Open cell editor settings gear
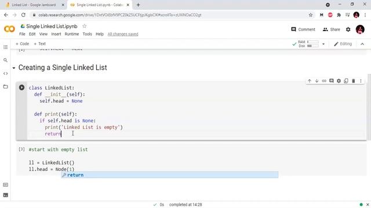 pyautogui.click(x=339, y=81)
